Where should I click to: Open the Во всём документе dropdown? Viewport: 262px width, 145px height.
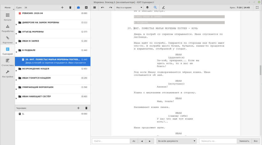pyautogui.click(x=177, y=141)
